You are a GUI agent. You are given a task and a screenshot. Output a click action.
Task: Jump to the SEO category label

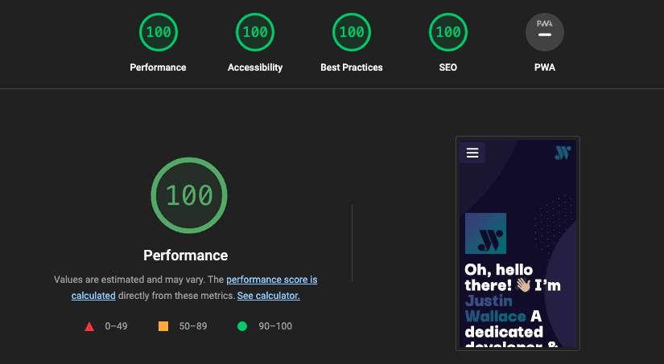[448, 67]
